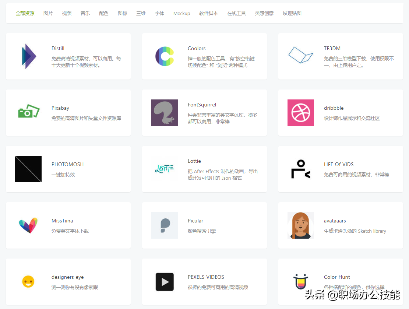Select the 字体 category tab
This screenshot has width=409, height=309.
pos(159,13)
